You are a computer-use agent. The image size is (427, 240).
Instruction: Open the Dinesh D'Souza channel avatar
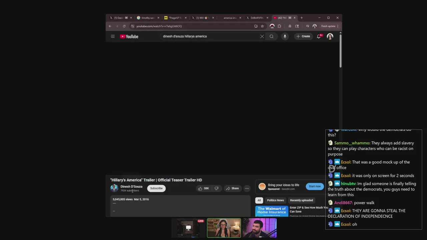pyautogui.click(x=114, y=188)
